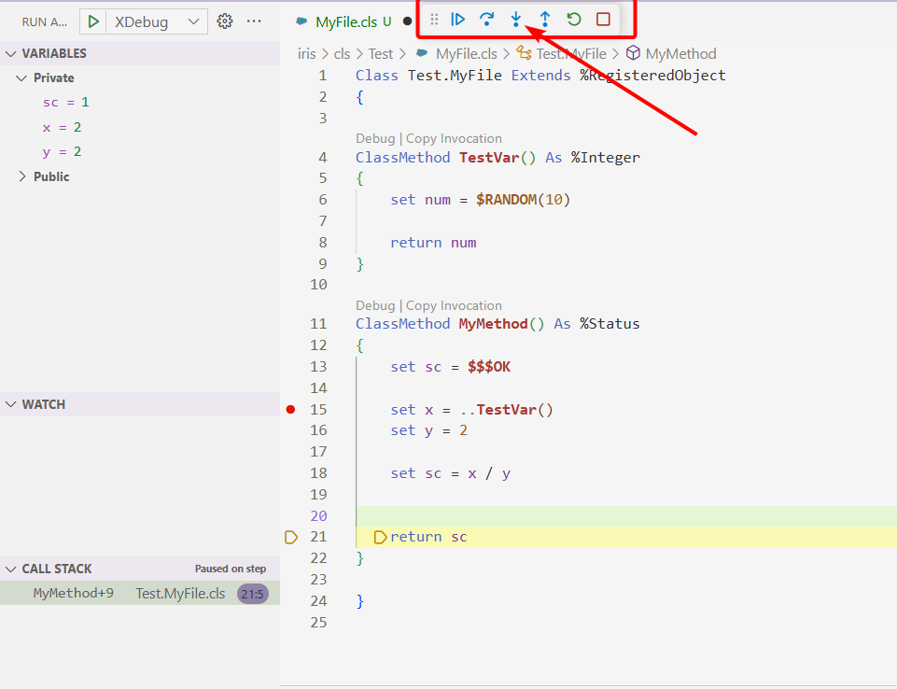Click the Debug link above TestVar

point(375,138)
